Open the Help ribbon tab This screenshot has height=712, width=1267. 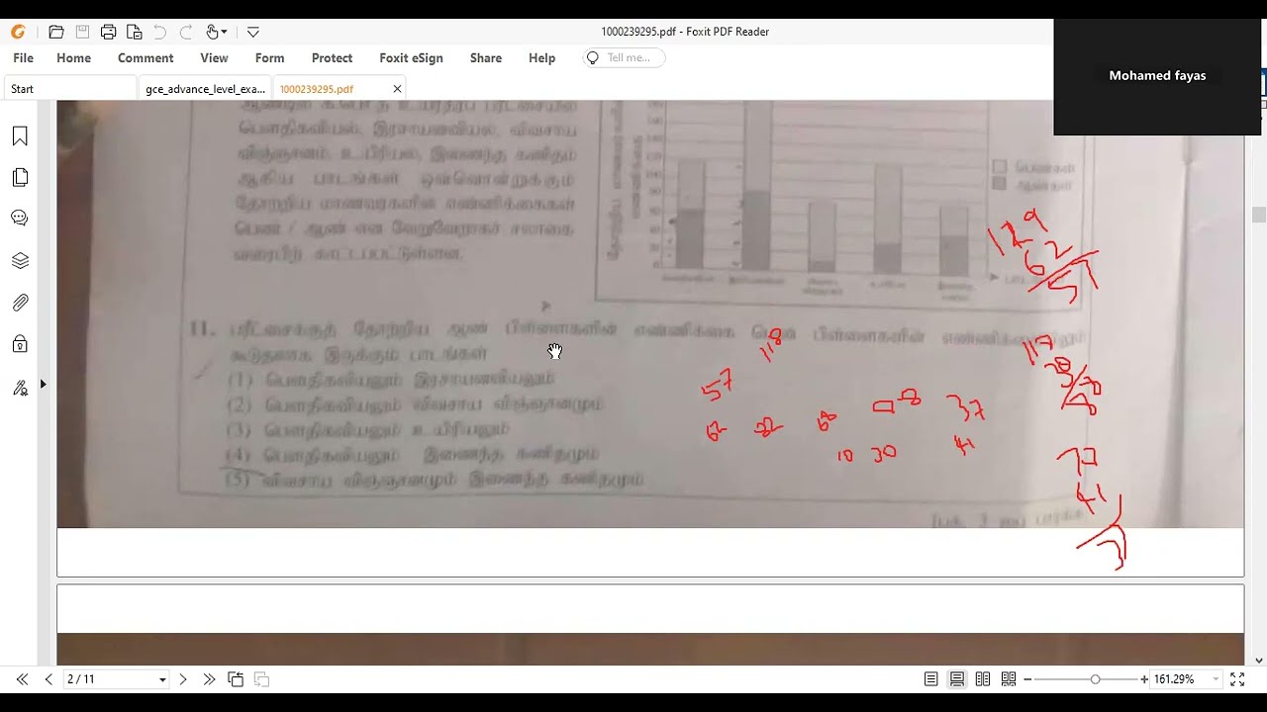pyautogui.click(x=541, y=58)
